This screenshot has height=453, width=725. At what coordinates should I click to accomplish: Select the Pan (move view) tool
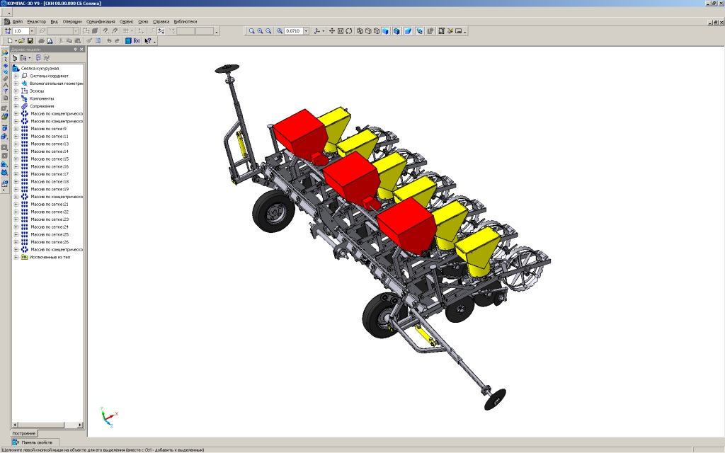tap(331, 31)
